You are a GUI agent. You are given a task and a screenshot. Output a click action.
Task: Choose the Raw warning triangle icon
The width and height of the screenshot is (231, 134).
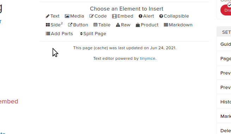point(118,25)
